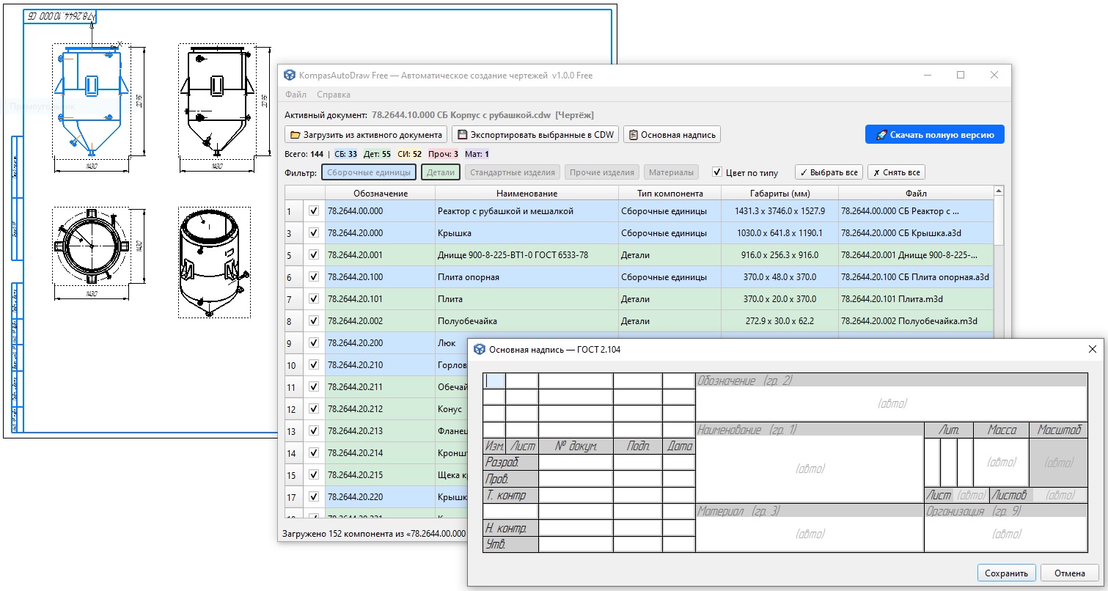Click the cube icon in Основная надпись dialog title
Image resolution: width=1108 pixels, height=591 pixels.
(480, 349)
